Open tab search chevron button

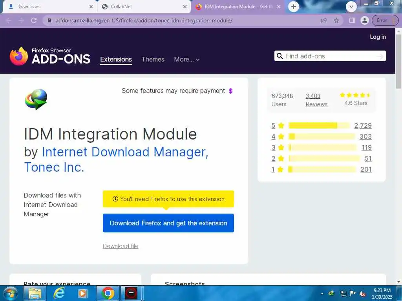tap(351, 7)
